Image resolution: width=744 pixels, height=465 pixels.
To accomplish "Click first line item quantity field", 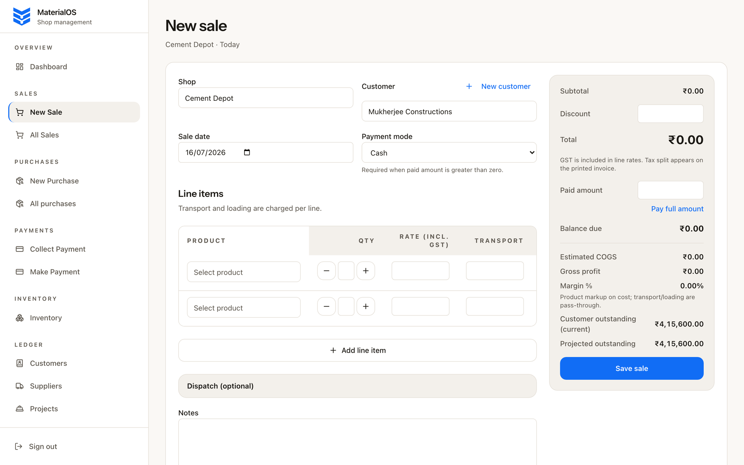I will [346, 271].
